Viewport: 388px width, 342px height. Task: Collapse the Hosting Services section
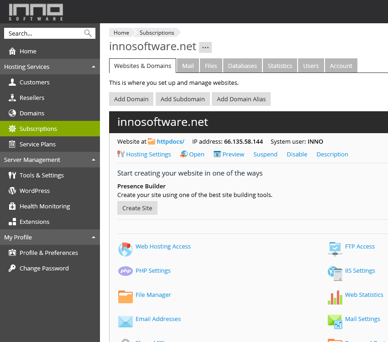(x=94, y=67)
